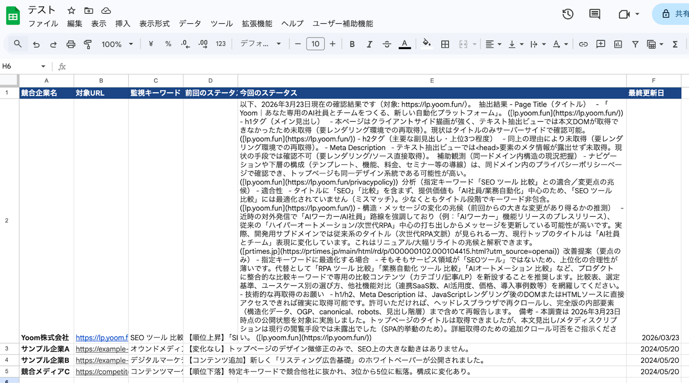Open the functions sigma menu

[x=675, y=44]
